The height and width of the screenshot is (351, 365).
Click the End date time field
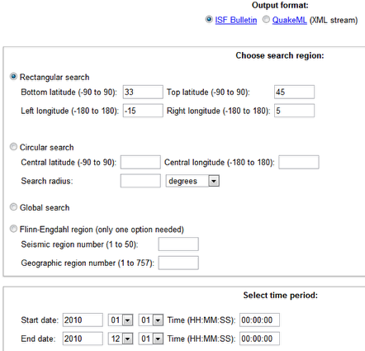pyautogui.click(x=259, y=339)
